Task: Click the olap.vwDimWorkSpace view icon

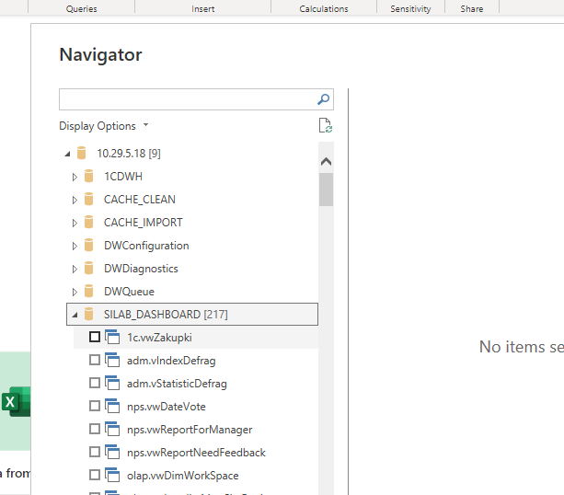Action: (x=112, y=475)
